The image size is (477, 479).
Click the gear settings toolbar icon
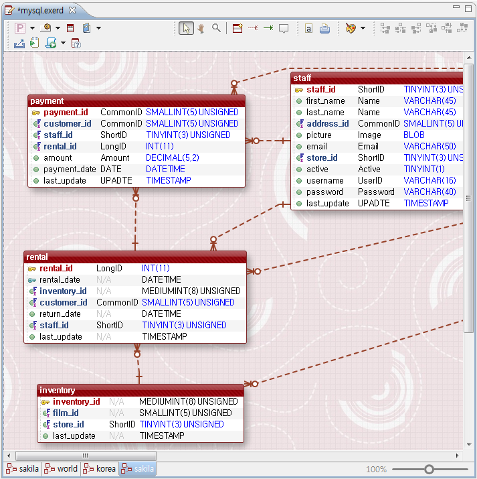[46, 28]
